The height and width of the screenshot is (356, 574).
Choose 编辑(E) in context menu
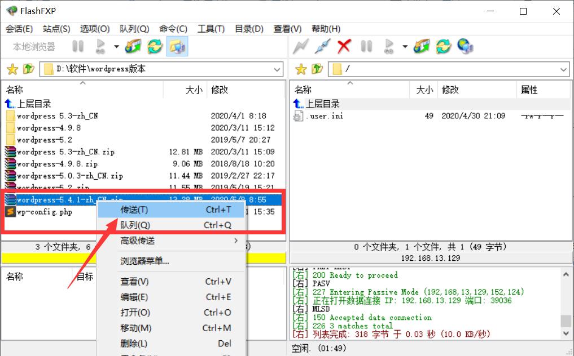coord(171,297)
